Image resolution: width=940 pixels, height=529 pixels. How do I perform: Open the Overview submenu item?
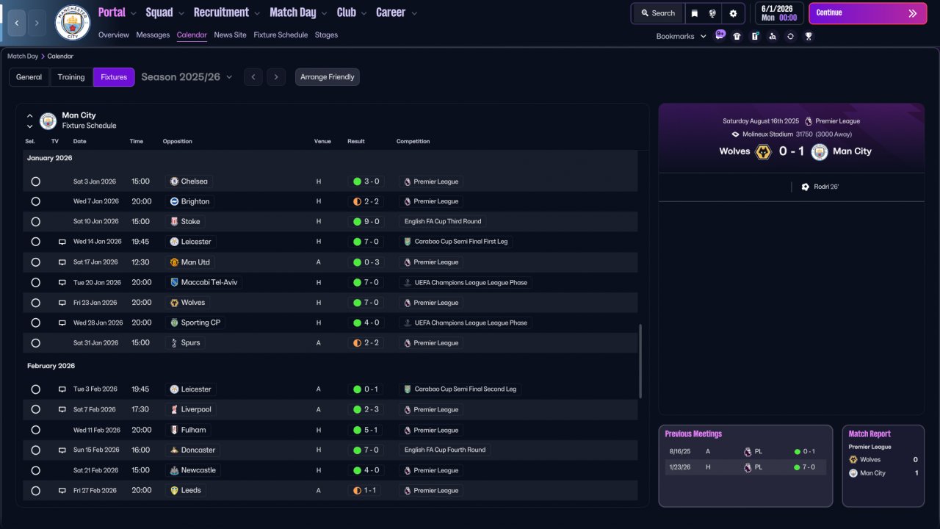[x=114, y=35]
